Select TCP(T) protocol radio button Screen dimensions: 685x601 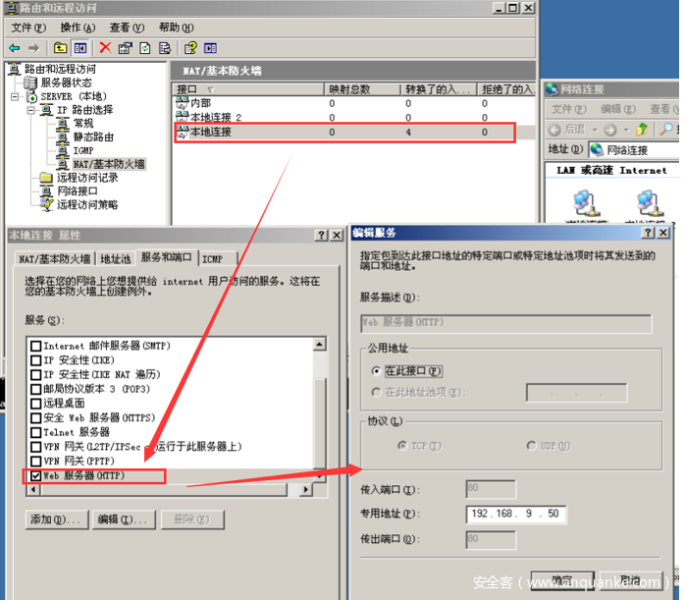(x=402, y=446)
